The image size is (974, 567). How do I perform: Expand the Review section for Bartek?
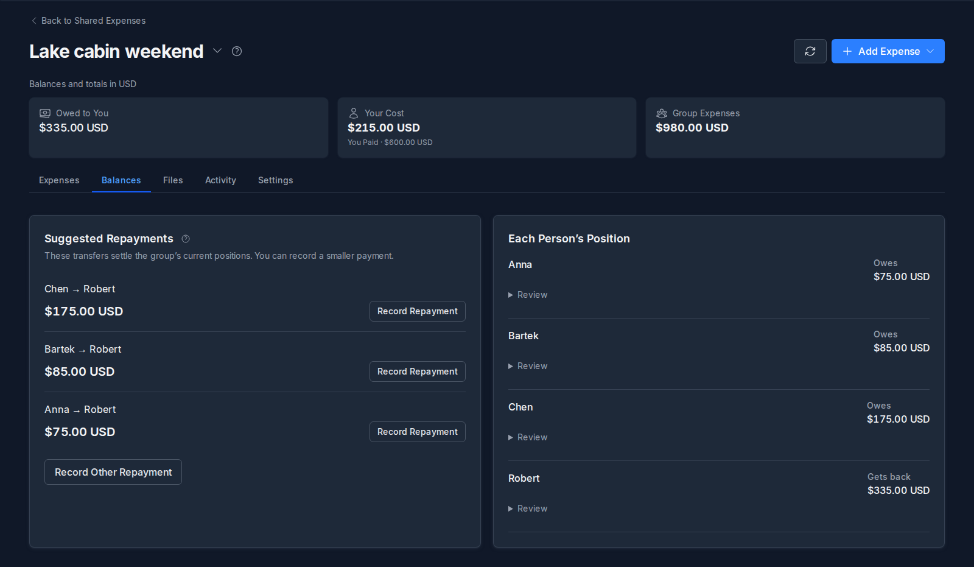click(x=528, y=366)
